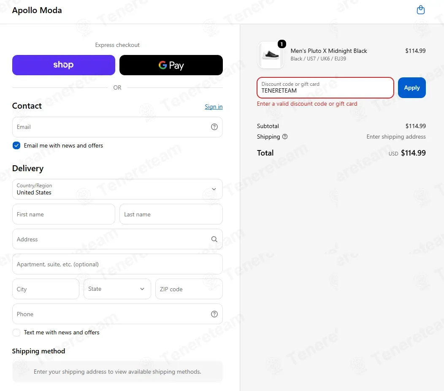Open the Country/Region dropdown

click(117, 189)
